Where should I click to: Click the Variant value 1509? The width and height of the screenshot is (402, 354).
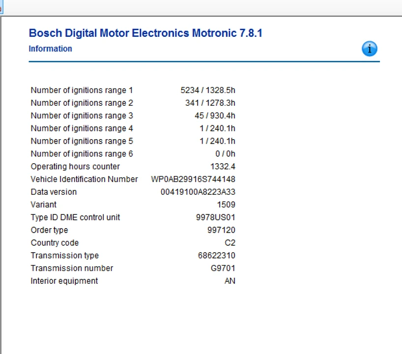pyautogui.click(x=226, y=205)
